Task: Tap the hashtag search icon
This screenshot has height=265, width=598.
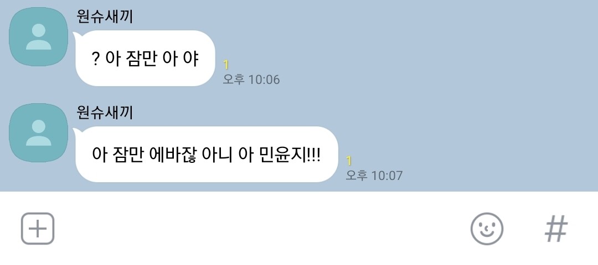Action: 556,229
